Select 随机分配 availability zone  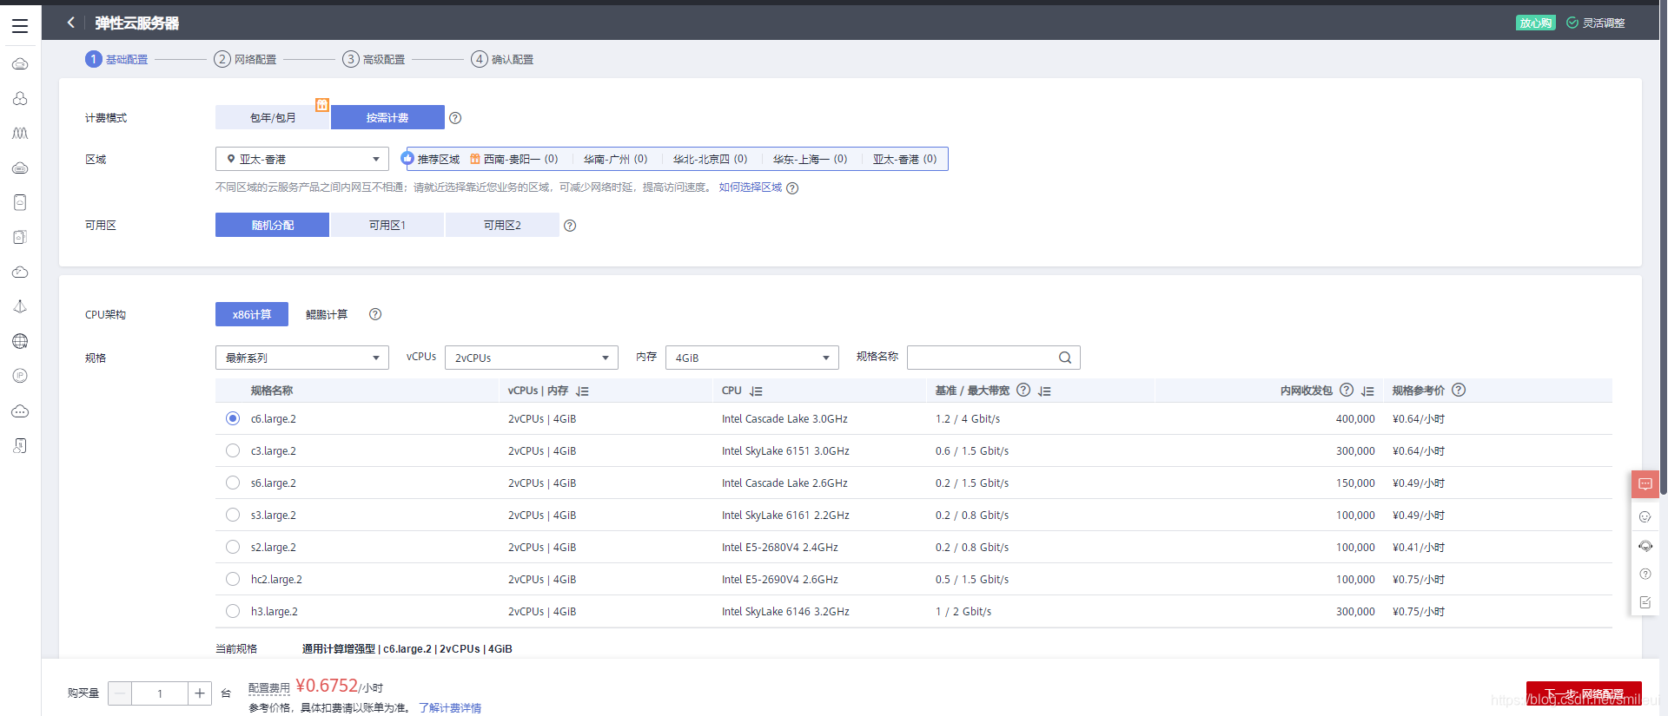point(273,225)
